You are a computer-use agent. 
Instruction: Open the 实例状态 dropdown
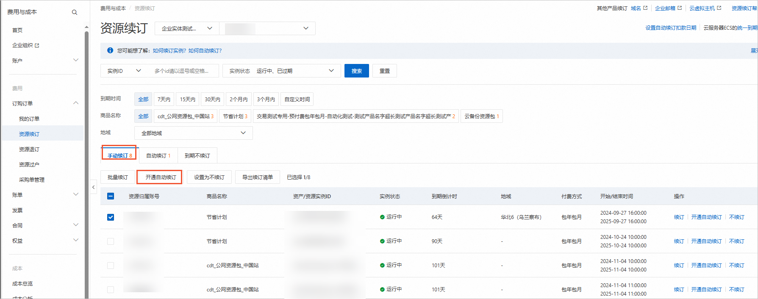pyautogui.click(x=282, y=71)
